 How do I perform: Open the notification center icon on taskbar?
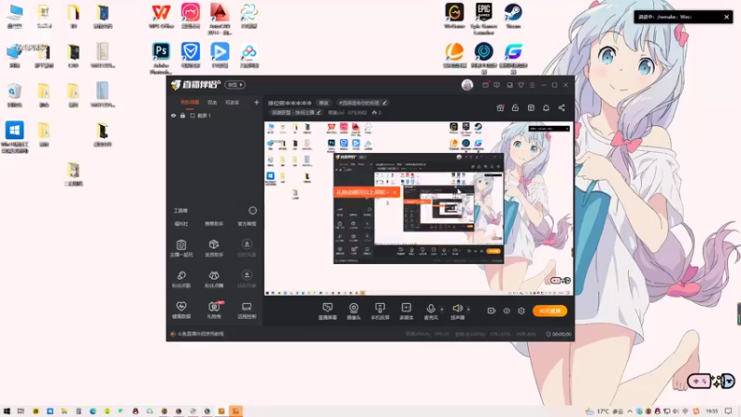[x=729, y=411]
